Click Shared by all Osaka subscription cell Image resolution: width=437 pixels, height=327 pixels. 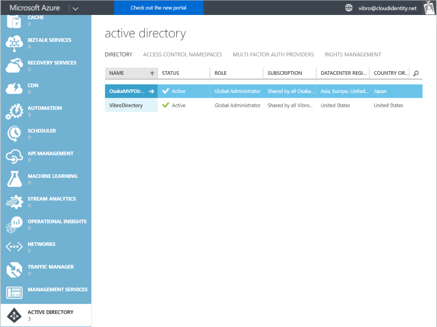pos(291,91)
